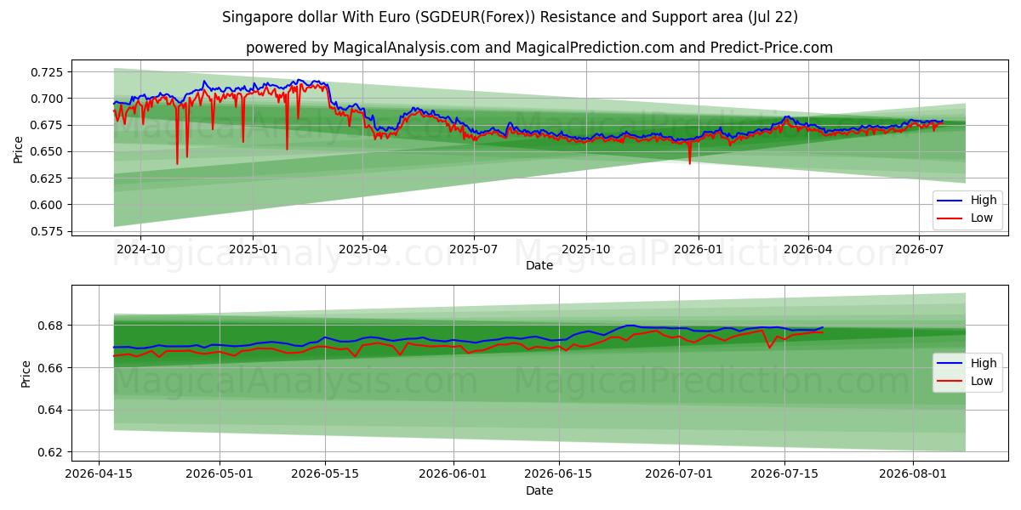Click the 0.625 price tick label
This screenshot has width=1021, height=510.
(x=48, y=178)
